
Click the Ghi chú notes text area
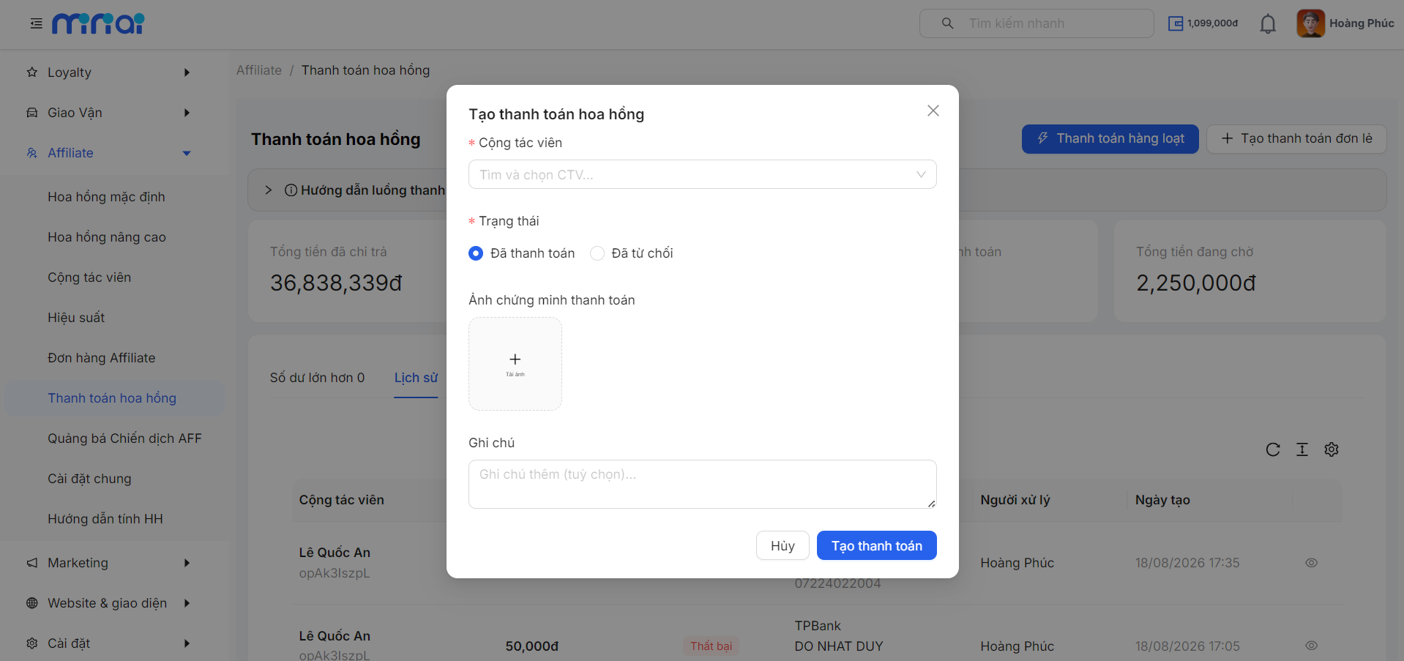(702, 484)
